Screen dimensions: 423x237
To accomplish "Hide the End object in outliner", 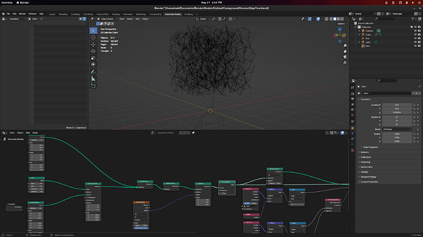I will (x=415, y=38).
